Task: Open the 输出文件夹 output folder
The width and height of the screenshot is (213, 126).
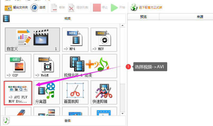Action: 16,8
